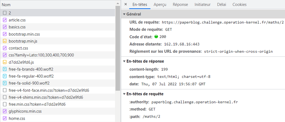Select the glyphicons.min.css request
This screenshot has height=122, width=285.
click(x=58, y=111)
